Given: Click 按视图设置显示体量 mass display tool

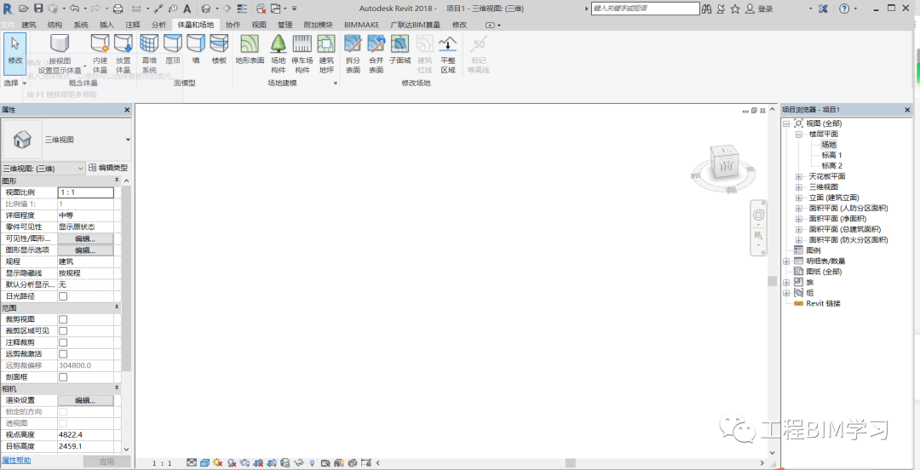Looking at the screenshot, I should click(60, 54).
